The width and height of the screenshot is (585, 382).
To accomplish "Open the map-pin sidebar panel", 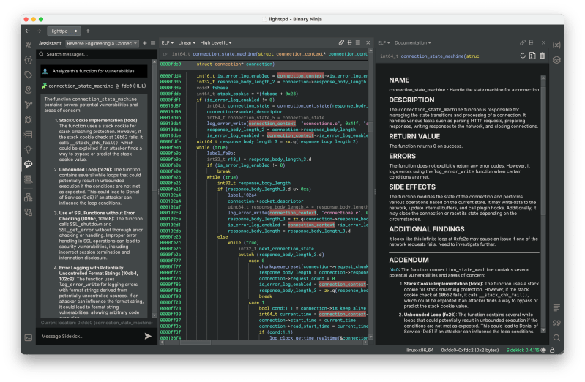I will pyautogui.click(x=29, y=90).
